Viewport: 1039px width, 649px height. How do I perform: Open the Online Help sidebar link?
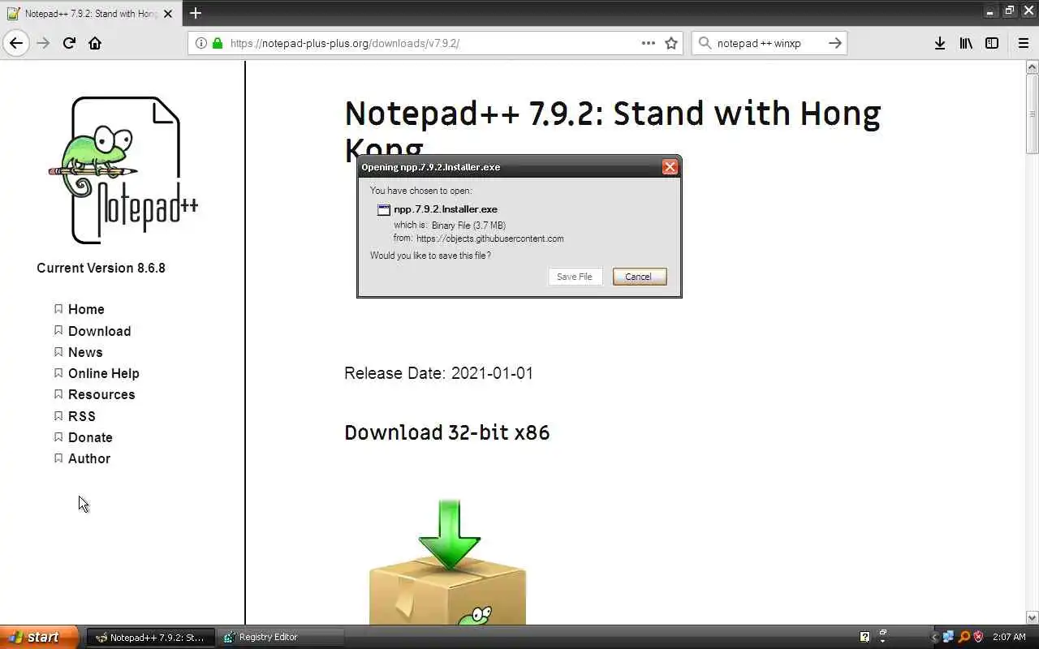(104, 373)
